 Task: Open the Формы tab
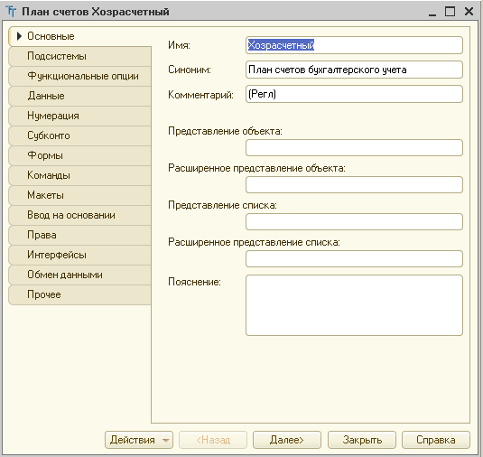[x=79, y=155]
